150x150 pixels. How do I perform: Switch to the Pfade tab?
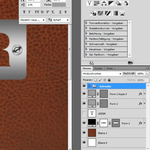point(109,68)
